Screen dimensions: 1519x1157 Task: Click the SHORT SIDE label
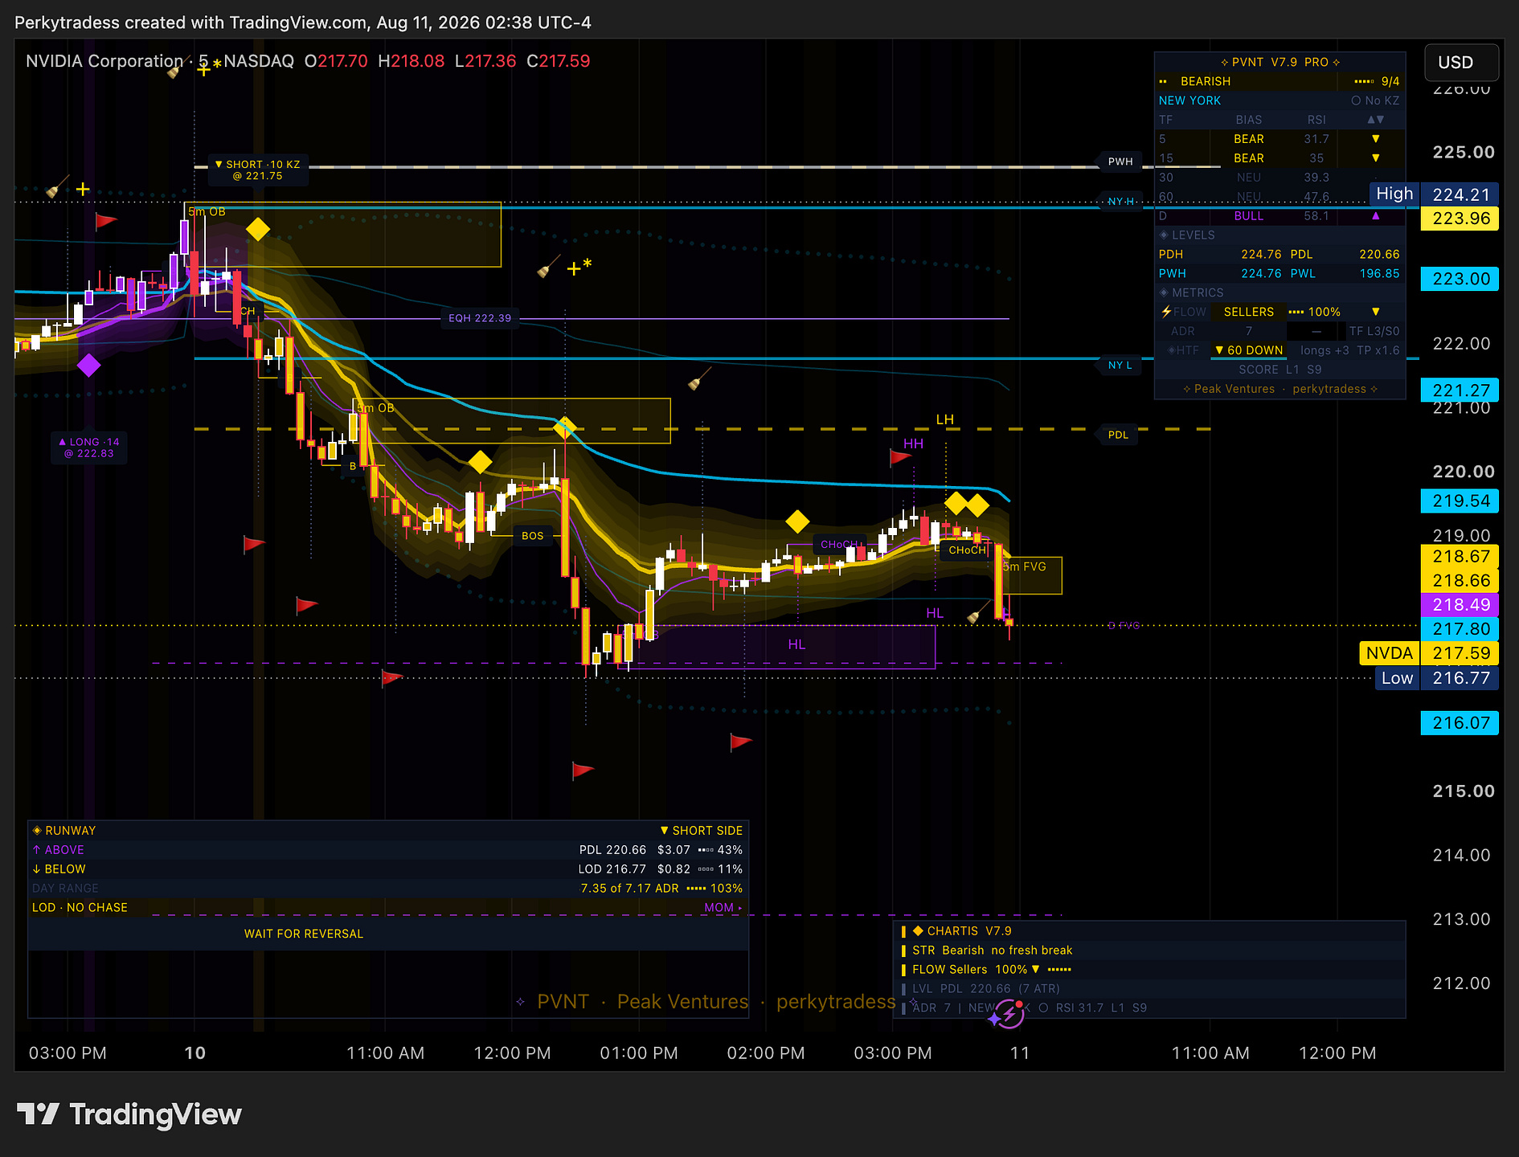pos(702,830)
